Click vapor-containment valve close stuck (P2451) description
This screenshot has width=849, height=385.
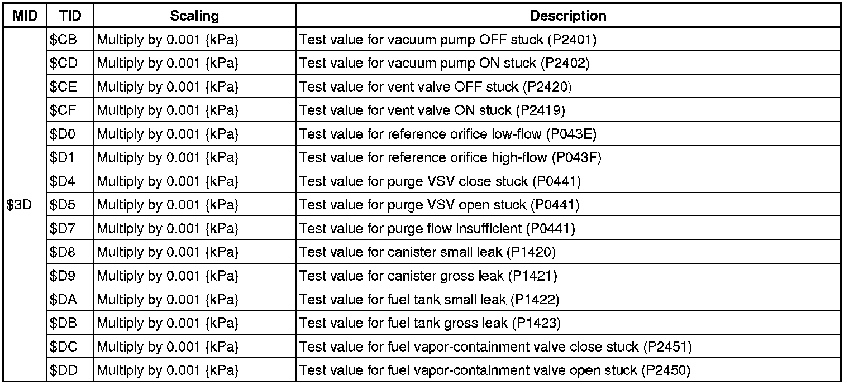coord(496,347)
